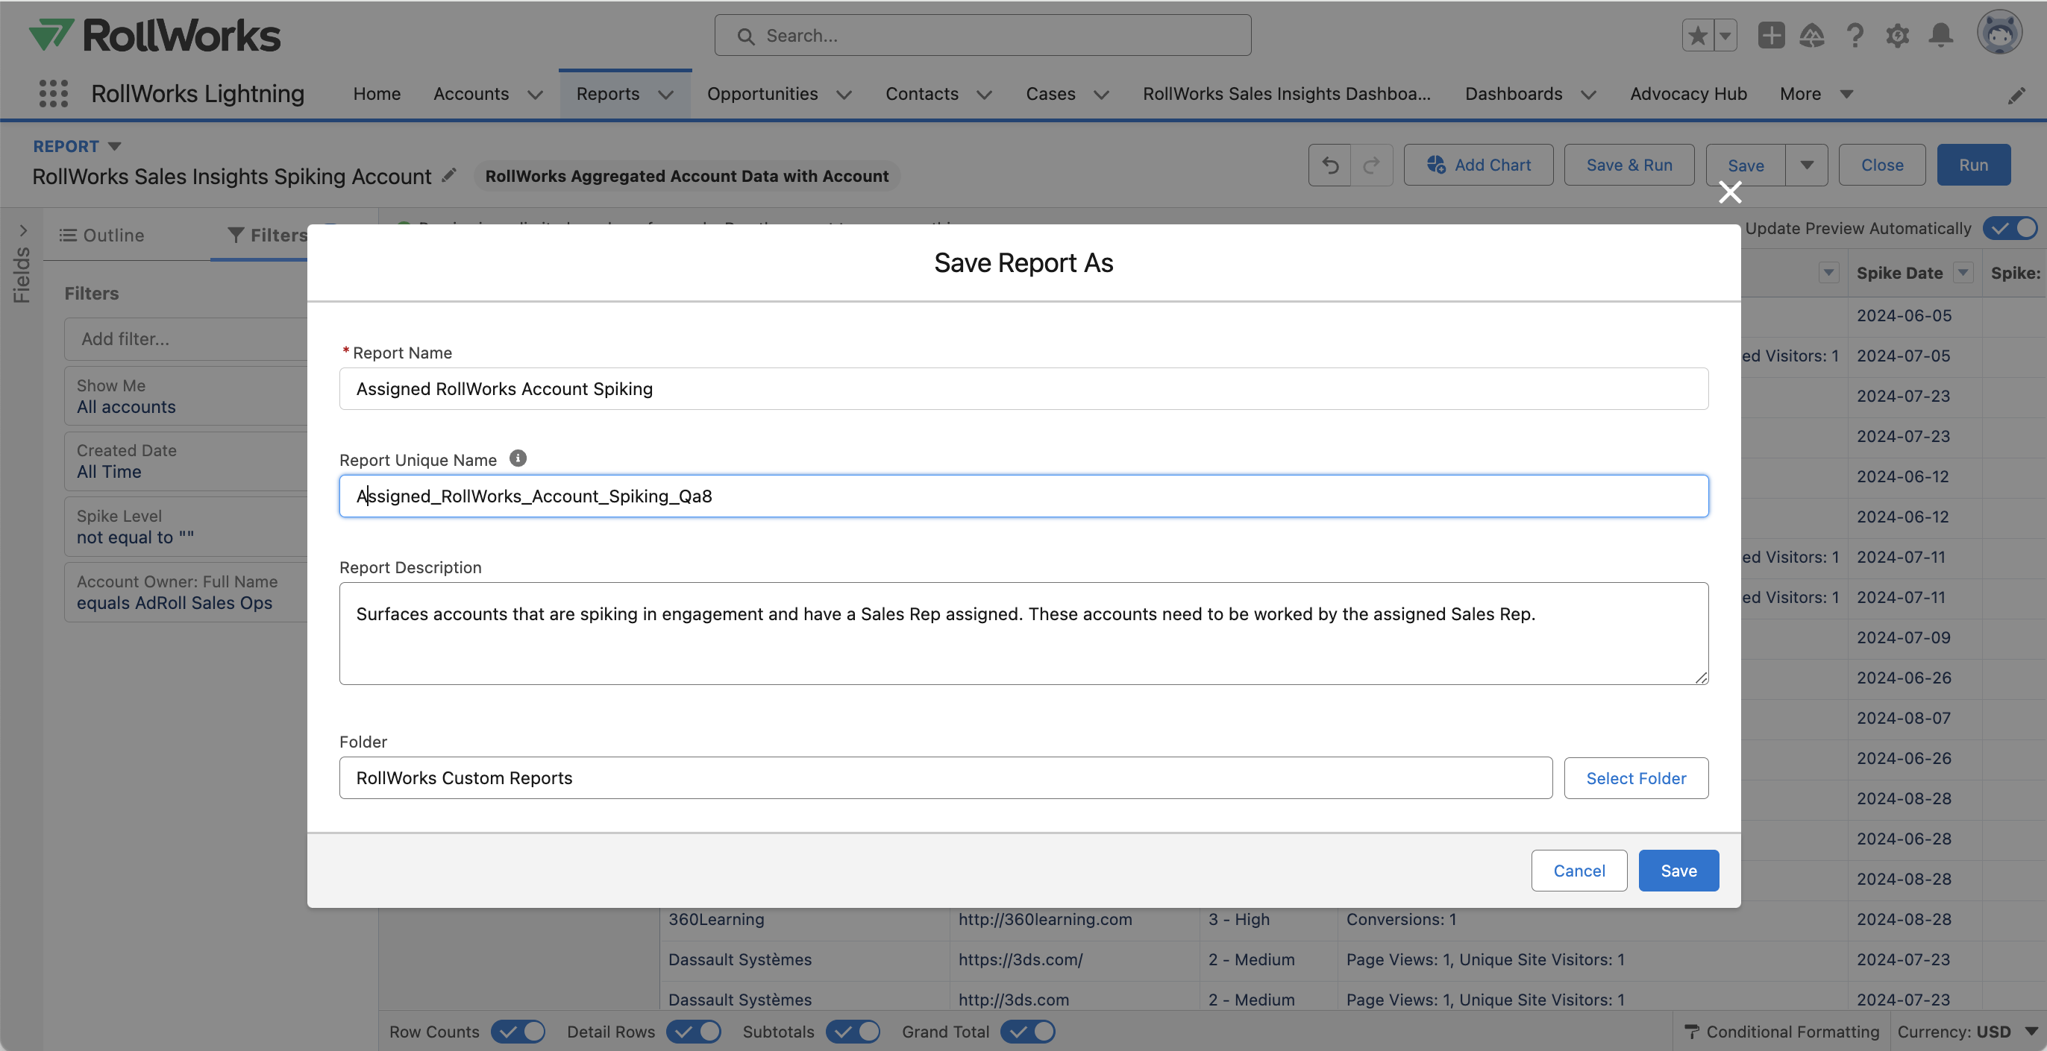Open the notifications bell

tap(1940, 36)
